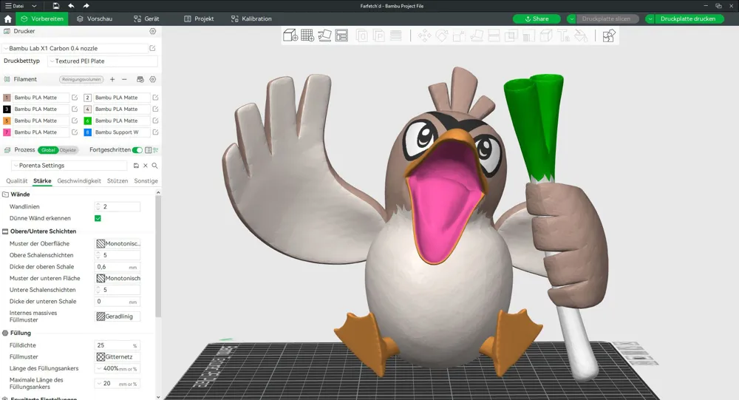Screen dimensions: 739x400
Task: Click the Druckplatte slicen button
Action: point(606,19)
